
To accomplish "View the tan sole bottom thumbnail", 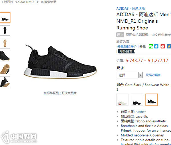I will [x=5, y=43].
